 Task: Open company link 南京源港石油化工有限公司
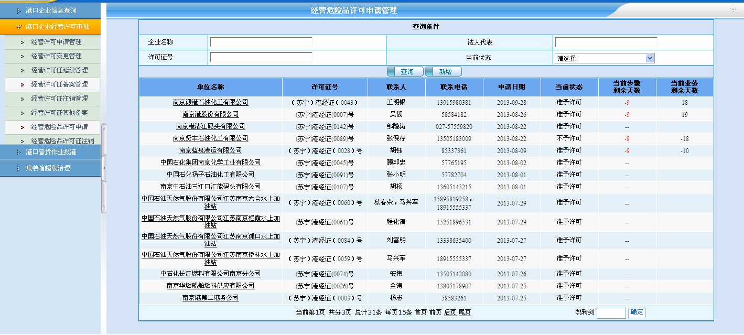[x=210, y=103]
